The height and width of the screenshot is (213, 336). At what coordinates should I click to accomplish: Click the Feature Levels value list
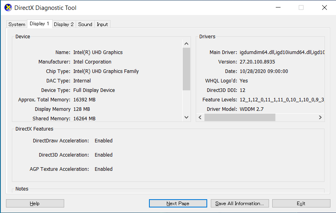282,100
